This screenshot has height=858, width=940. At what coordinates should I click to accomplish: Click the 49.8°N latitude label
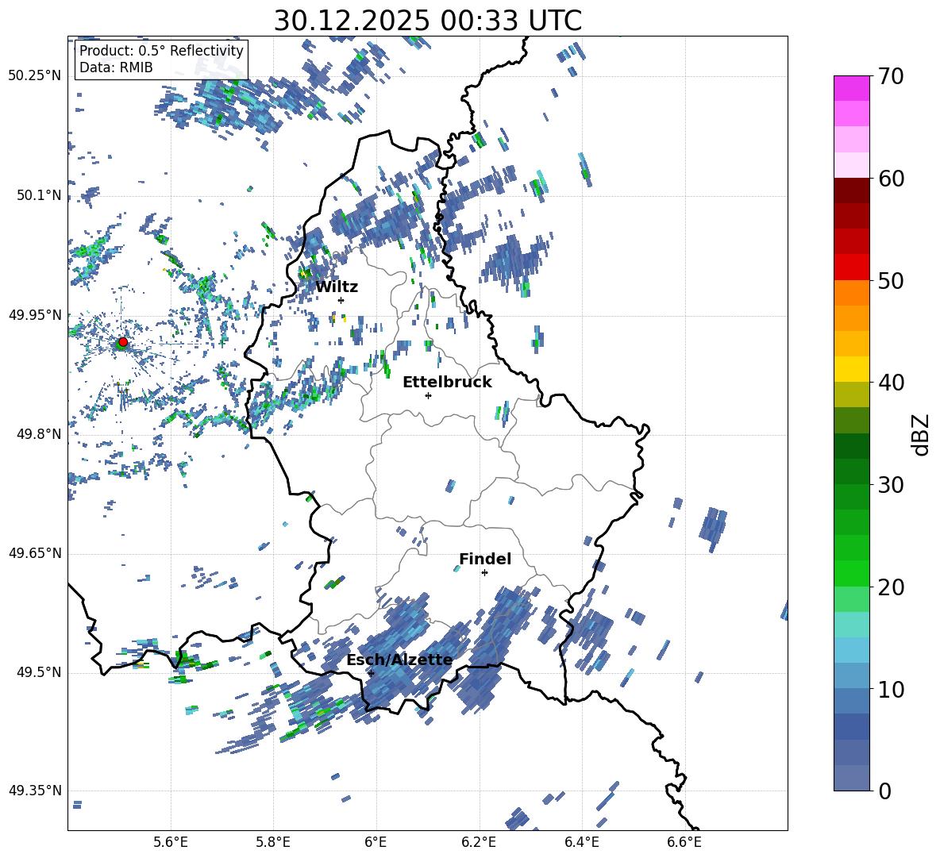(x=39, y=434)
